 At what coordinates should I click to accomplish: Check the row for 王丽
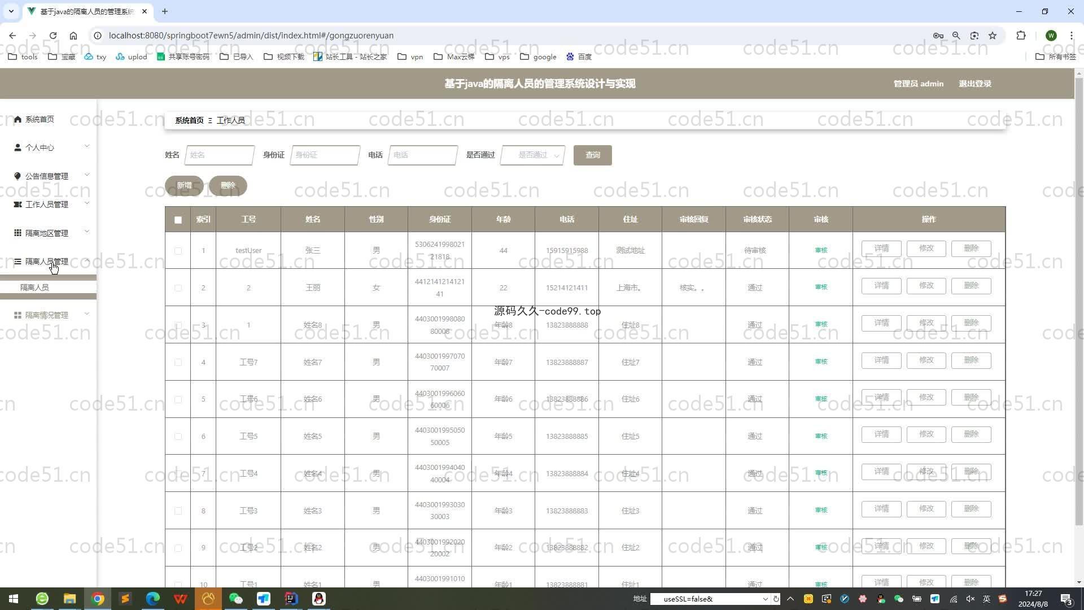[178, 288]
